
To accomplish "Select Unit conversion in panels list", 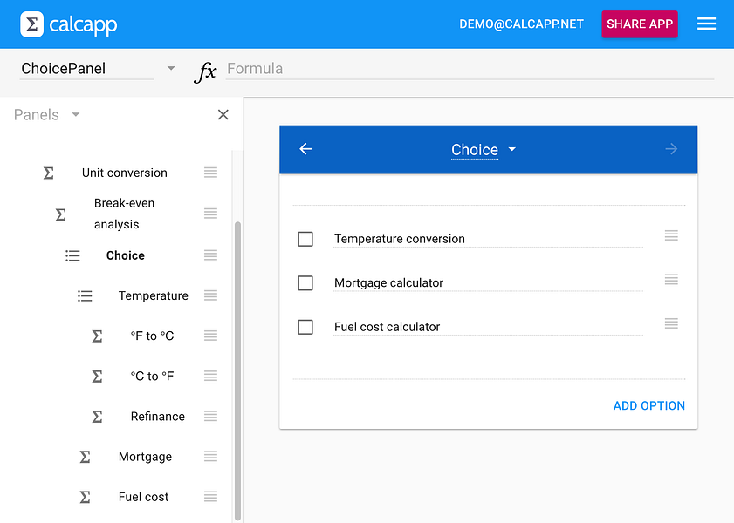I will tap(125, 173).
